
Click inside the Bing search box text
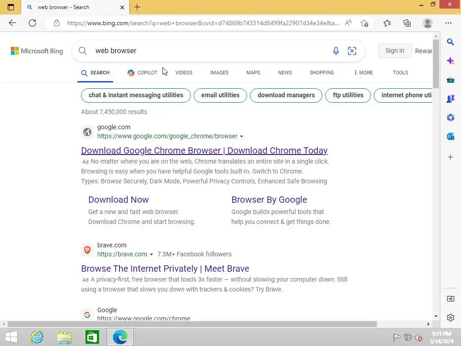click(x=116, y=50)
